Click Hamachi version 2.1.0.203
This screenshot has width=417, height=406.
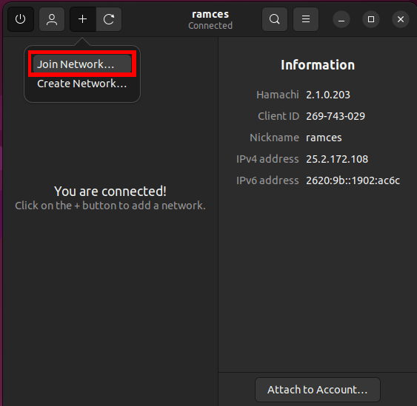[x=328, y=95]
